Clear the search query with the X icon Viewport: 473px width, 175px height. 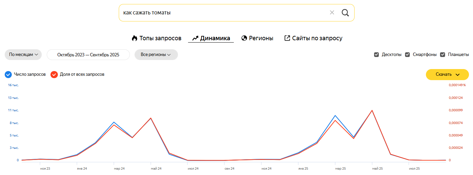tap(332, 13)
